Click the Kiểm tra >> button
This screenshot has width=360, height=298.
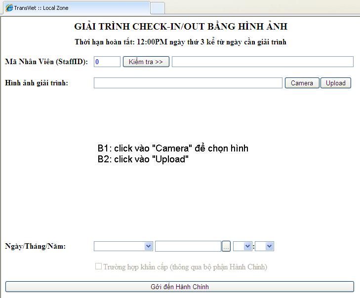[146, 62]
